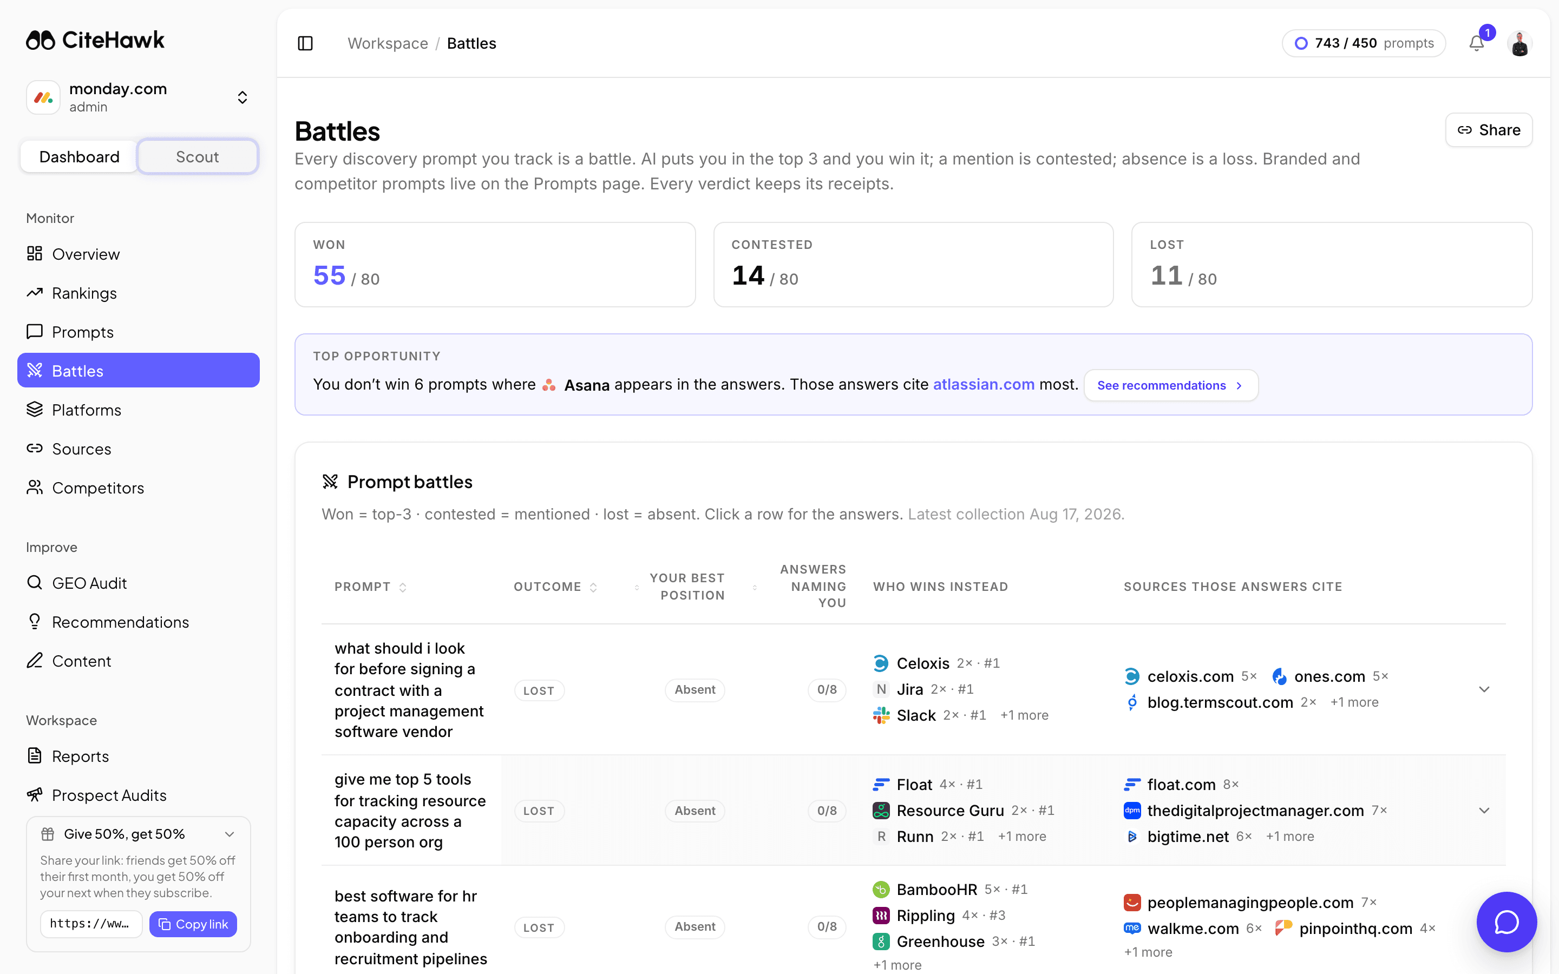Click the Resource Guru icon

[x=881, y=811]
